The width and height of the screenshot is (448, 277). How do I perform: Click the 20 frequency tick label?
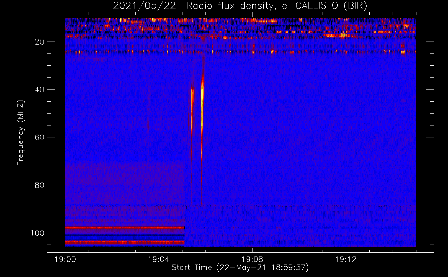pyautogui.click(x=40, y=42)
